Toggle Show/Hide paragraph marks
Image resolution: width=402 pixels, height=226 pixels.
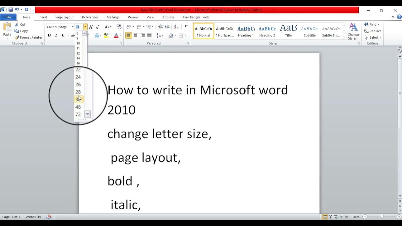click(186, 27)
